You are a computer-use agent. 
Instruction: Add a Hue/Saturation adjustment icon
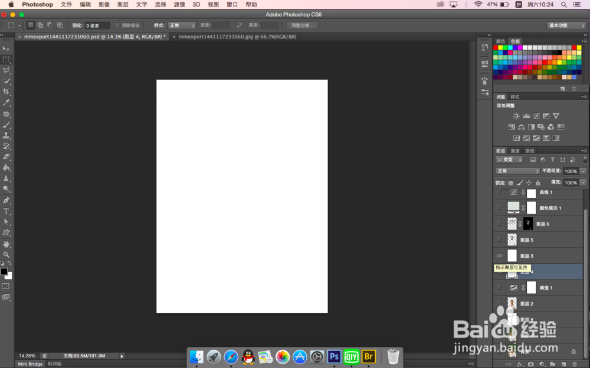[512, 127]
